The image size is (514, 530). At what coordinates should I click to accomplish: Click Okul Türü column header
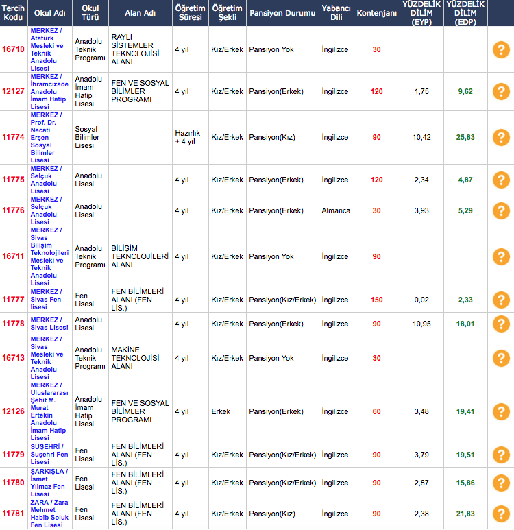[90, 13]
